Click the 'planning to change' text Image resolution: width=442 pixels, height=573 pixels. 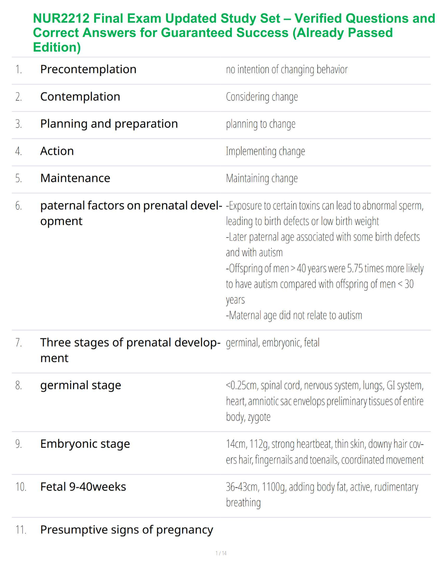pyautogui.click(x=261, y=124)
